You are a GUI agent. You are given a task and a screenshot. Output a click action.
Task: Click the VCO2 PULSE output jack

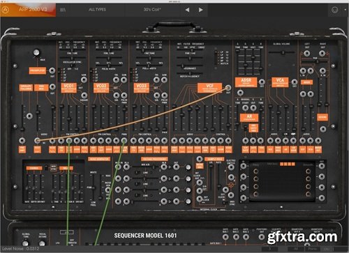click(124, 95)
